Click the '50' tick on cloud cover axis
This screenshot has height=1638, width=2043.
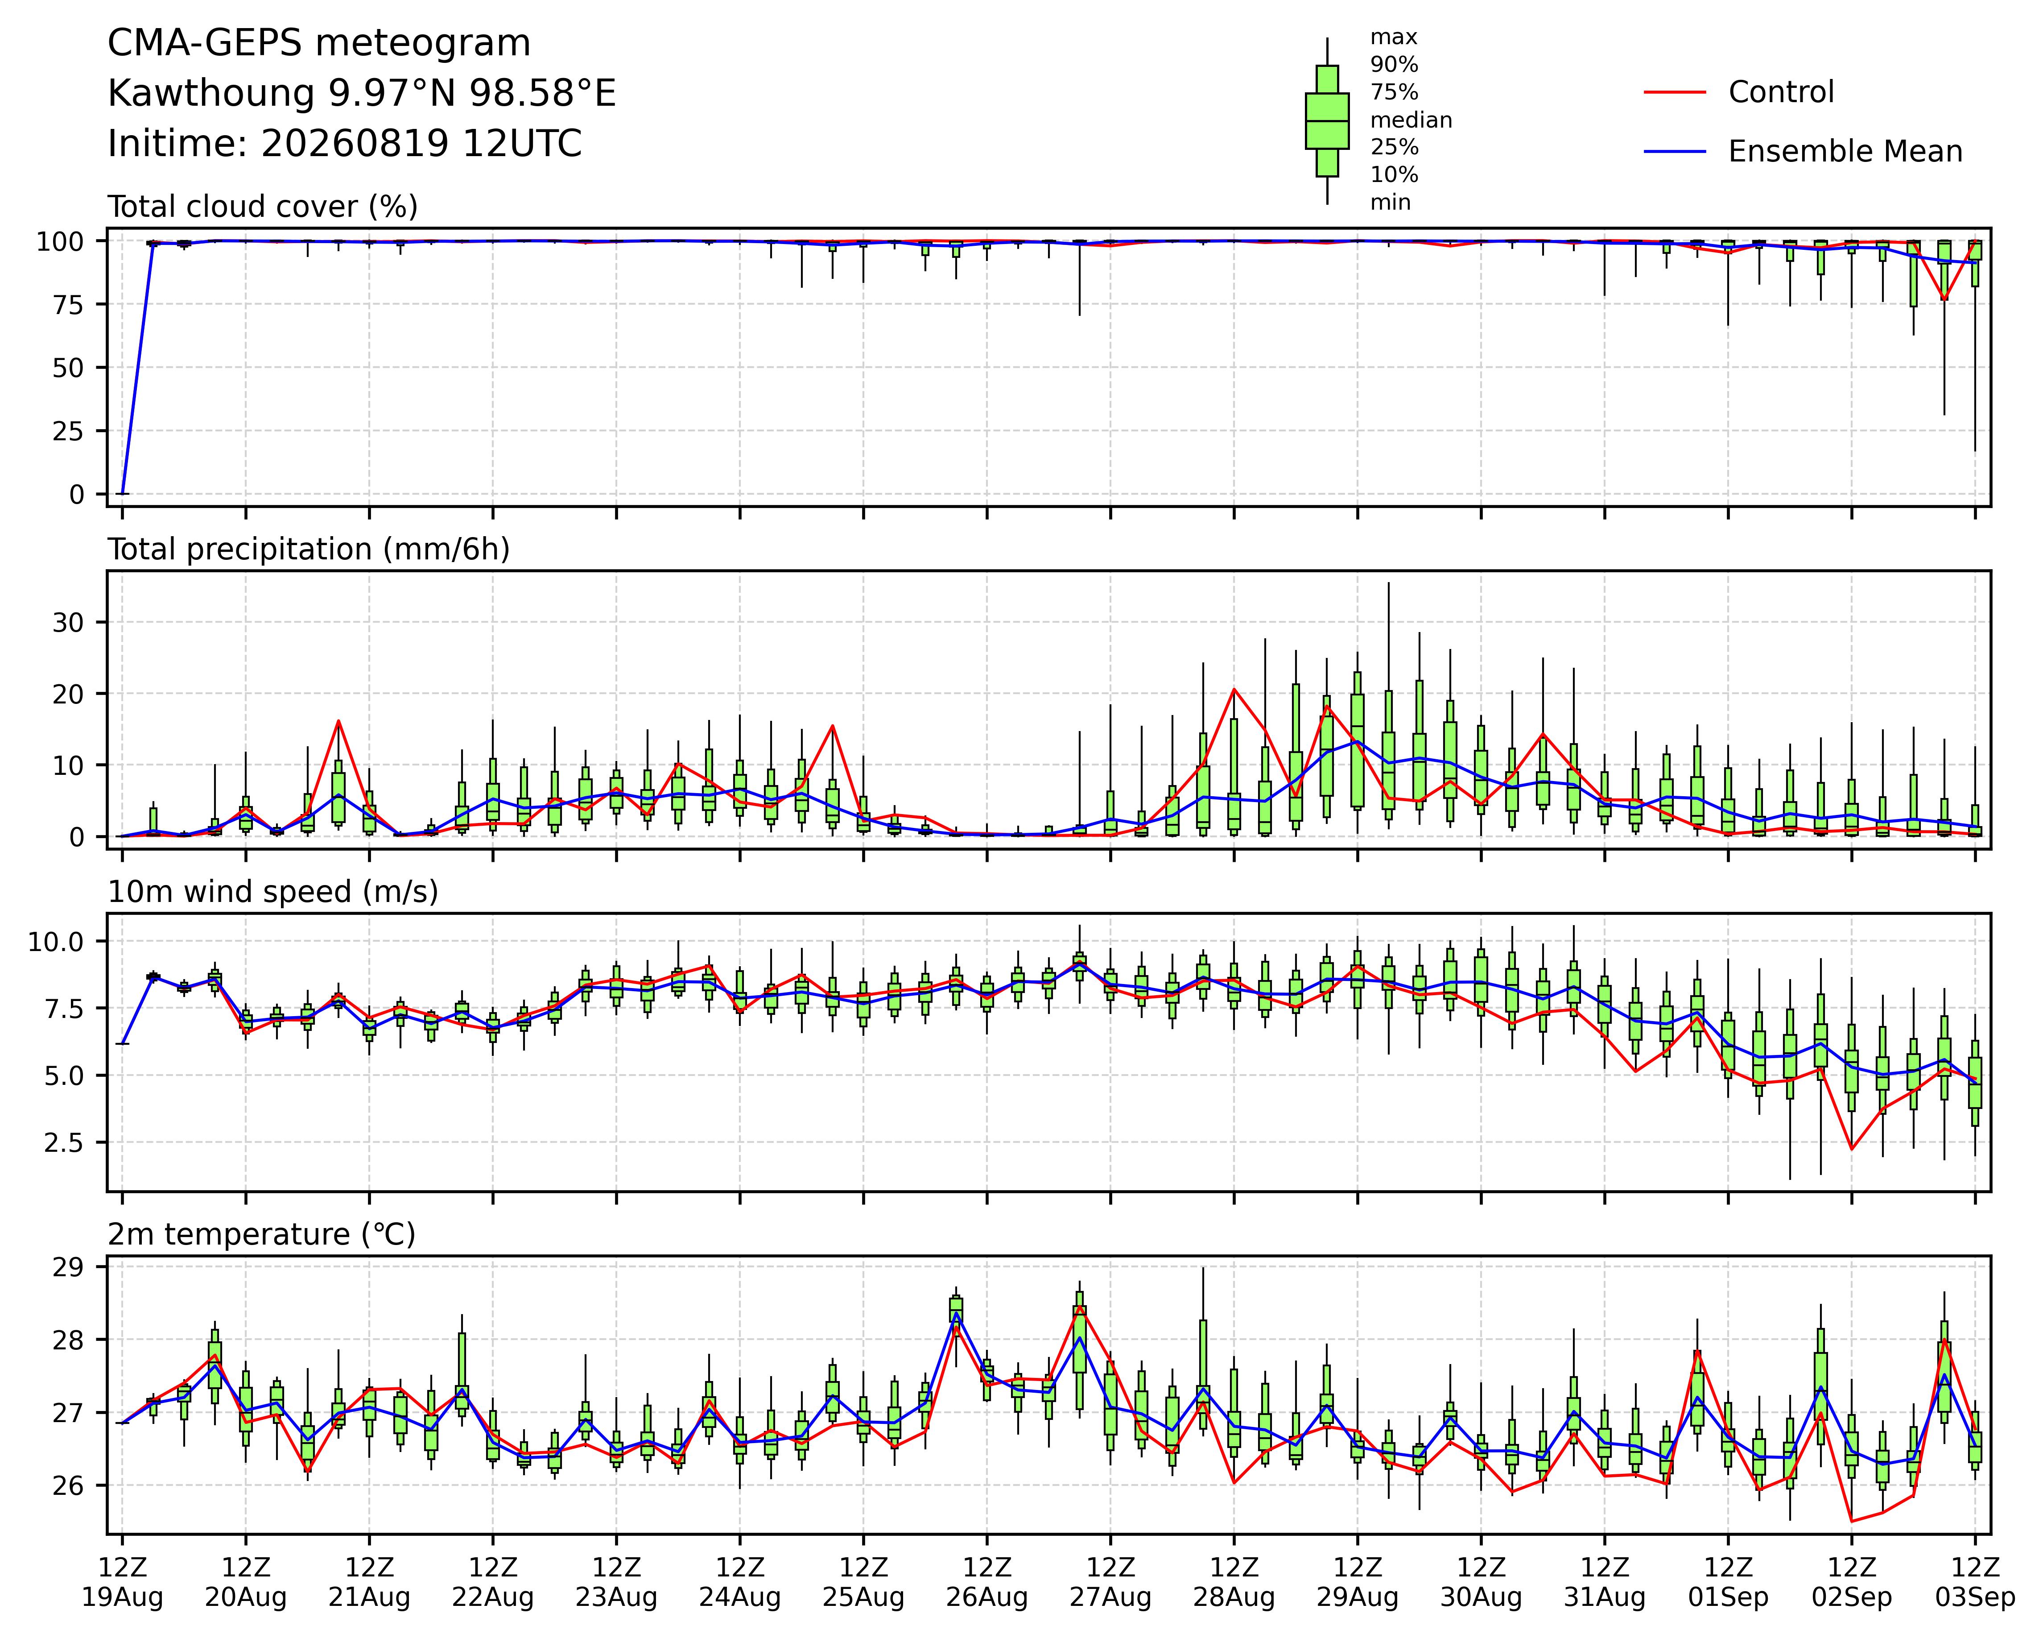point(68,368)
